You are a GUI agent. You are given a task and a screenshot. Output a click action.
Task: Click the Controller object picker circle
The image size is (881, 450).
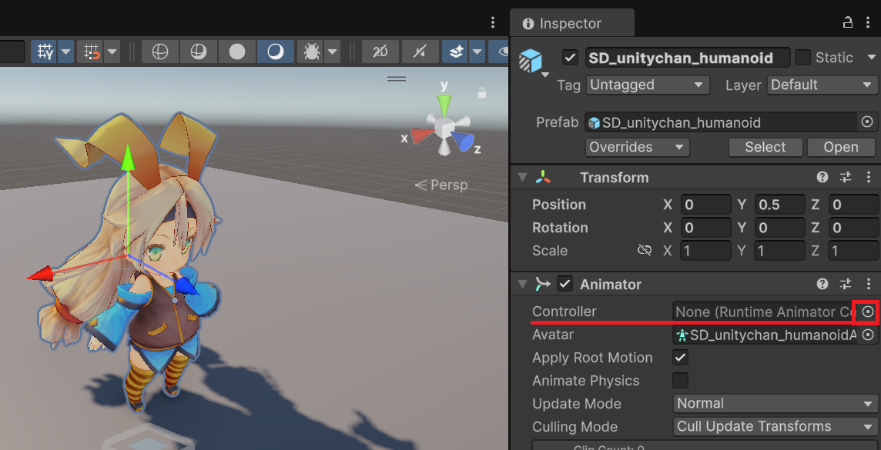868,312
